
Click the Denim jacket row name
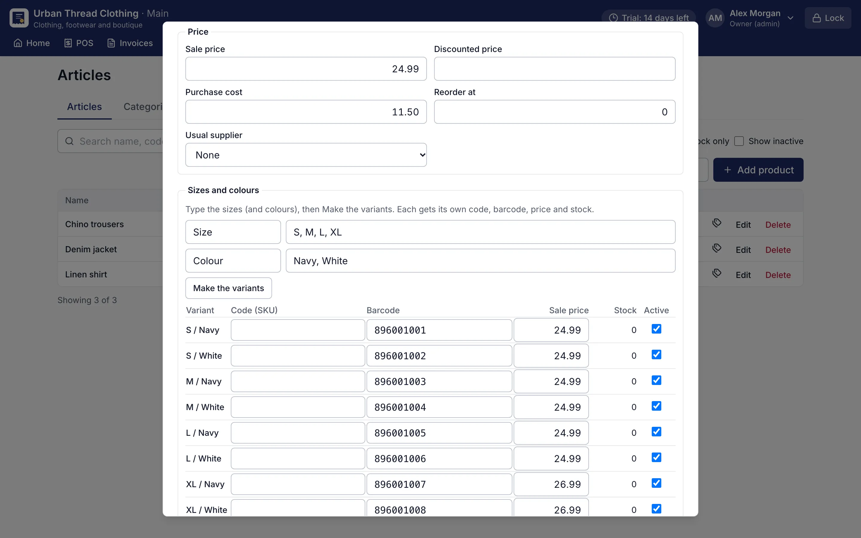[x=91, y=249]
